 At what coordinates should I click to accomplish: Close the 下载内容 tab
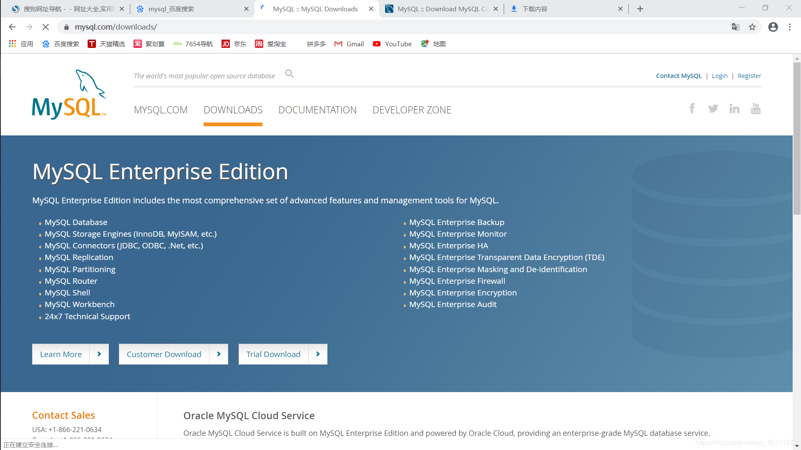pos(620,9)
